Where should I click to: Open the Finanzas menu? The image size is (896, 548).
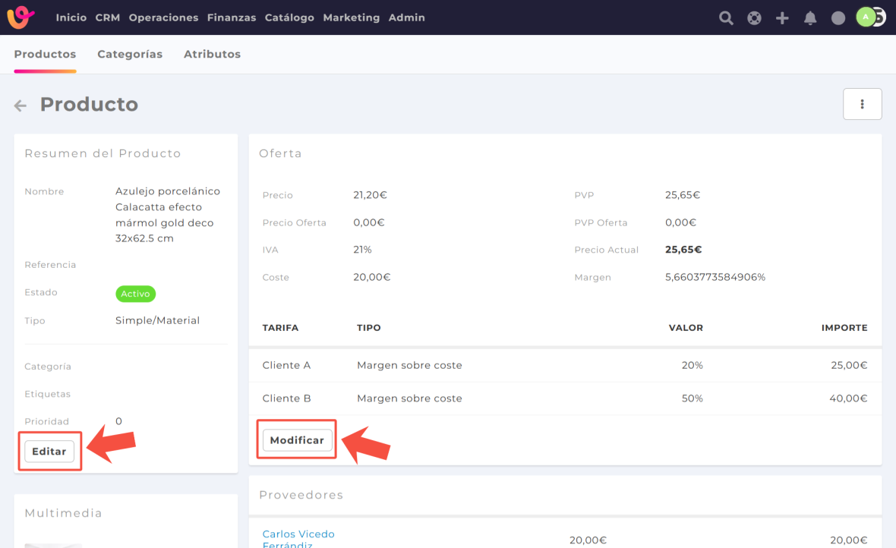click(232, 17)
